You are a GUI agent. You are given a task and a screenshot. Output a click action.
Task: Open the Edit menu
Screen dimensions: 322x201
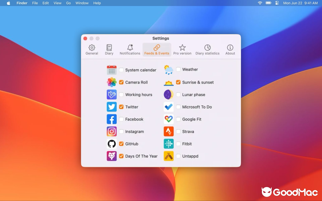pyautogui.click(x=46, y=3)
